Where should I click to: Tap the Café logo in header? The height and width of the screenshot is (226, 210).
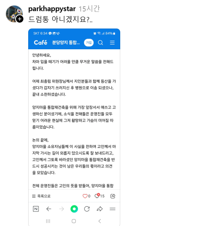pos(40,43)
